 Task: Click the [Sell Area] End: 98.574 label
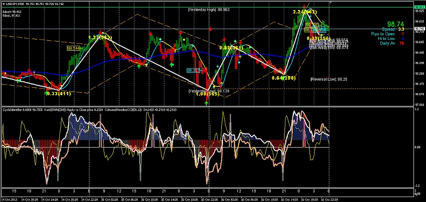click(329, 48)
